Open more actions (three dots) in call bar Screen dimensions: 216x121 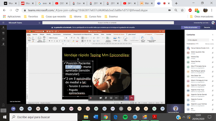point(116,98)
